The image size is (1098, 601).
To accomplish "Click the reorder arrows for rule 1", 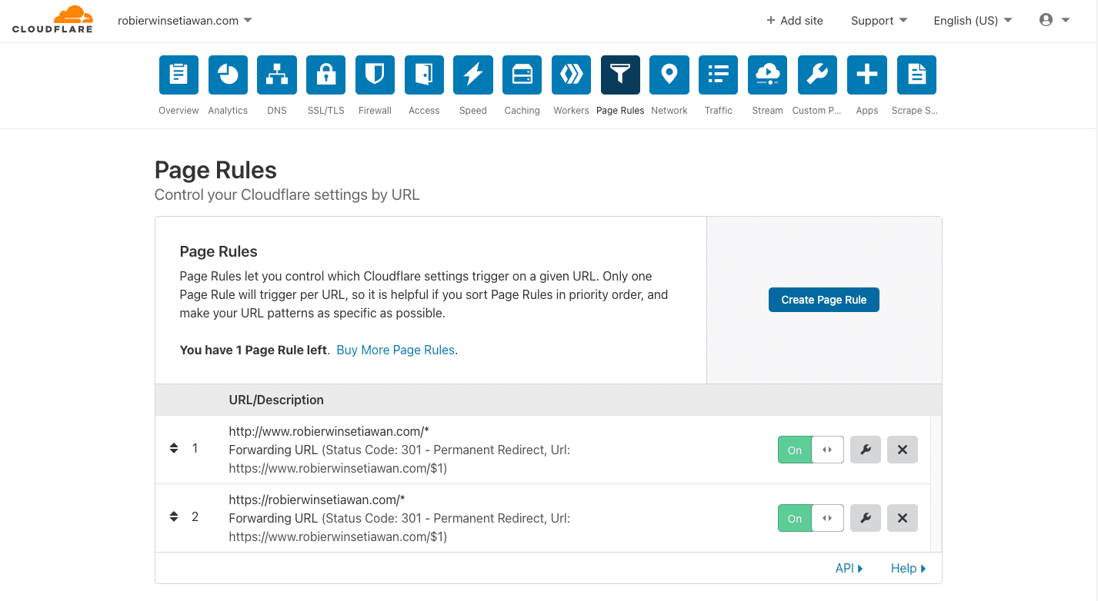I will tap(174, 448).
